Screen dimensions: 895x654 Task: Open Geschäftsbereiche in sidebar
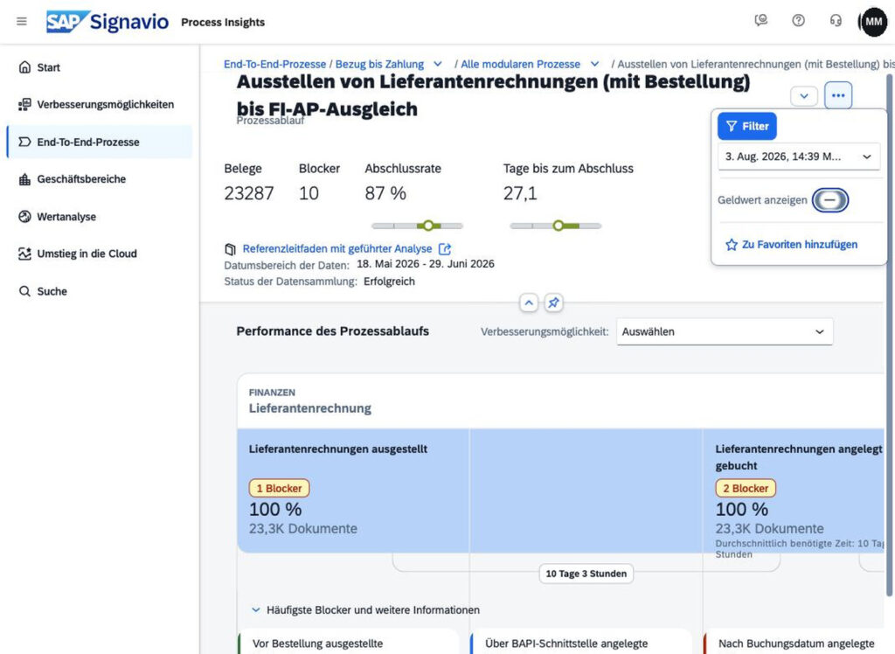click(100, 179)
